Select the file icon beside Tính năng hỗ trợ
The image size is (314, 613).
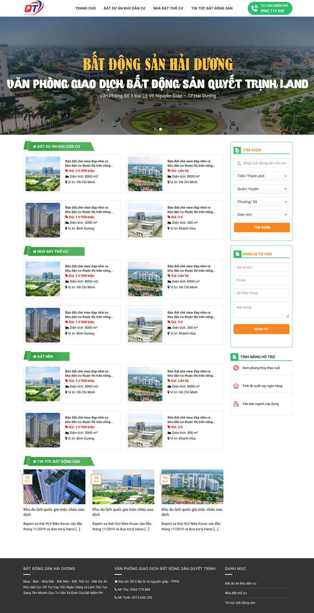234,357
